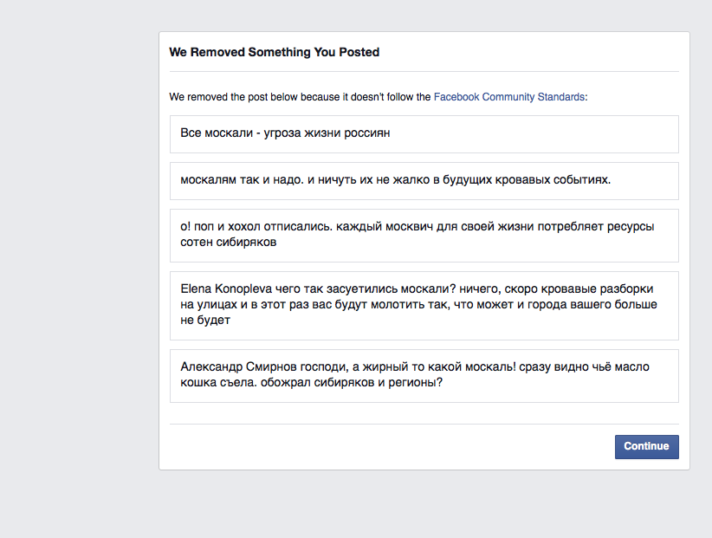Click the 'We Removed Something You Posted' heading
Image resolution: width=712 pixels, height=538 pixels.
275,52
